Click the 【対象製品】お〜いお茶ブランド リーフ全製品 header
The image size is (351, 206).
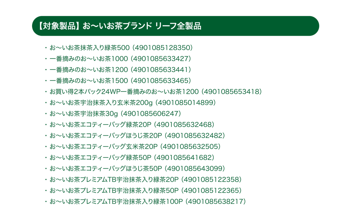pyautogui.click(x=175, y=26)
